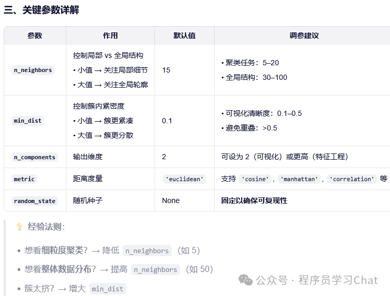This screenshot has height=296, width=390.
Task: Select the '默认值' column header
Action: [x=184, y=35]
